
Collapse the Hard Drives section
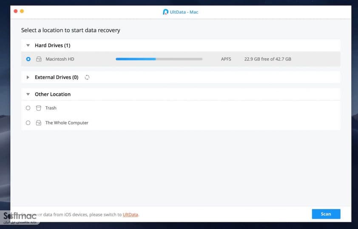(28, 45)
